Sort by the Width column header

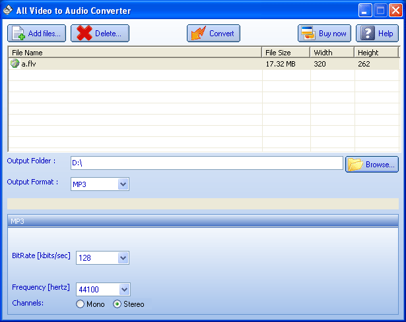332,53
